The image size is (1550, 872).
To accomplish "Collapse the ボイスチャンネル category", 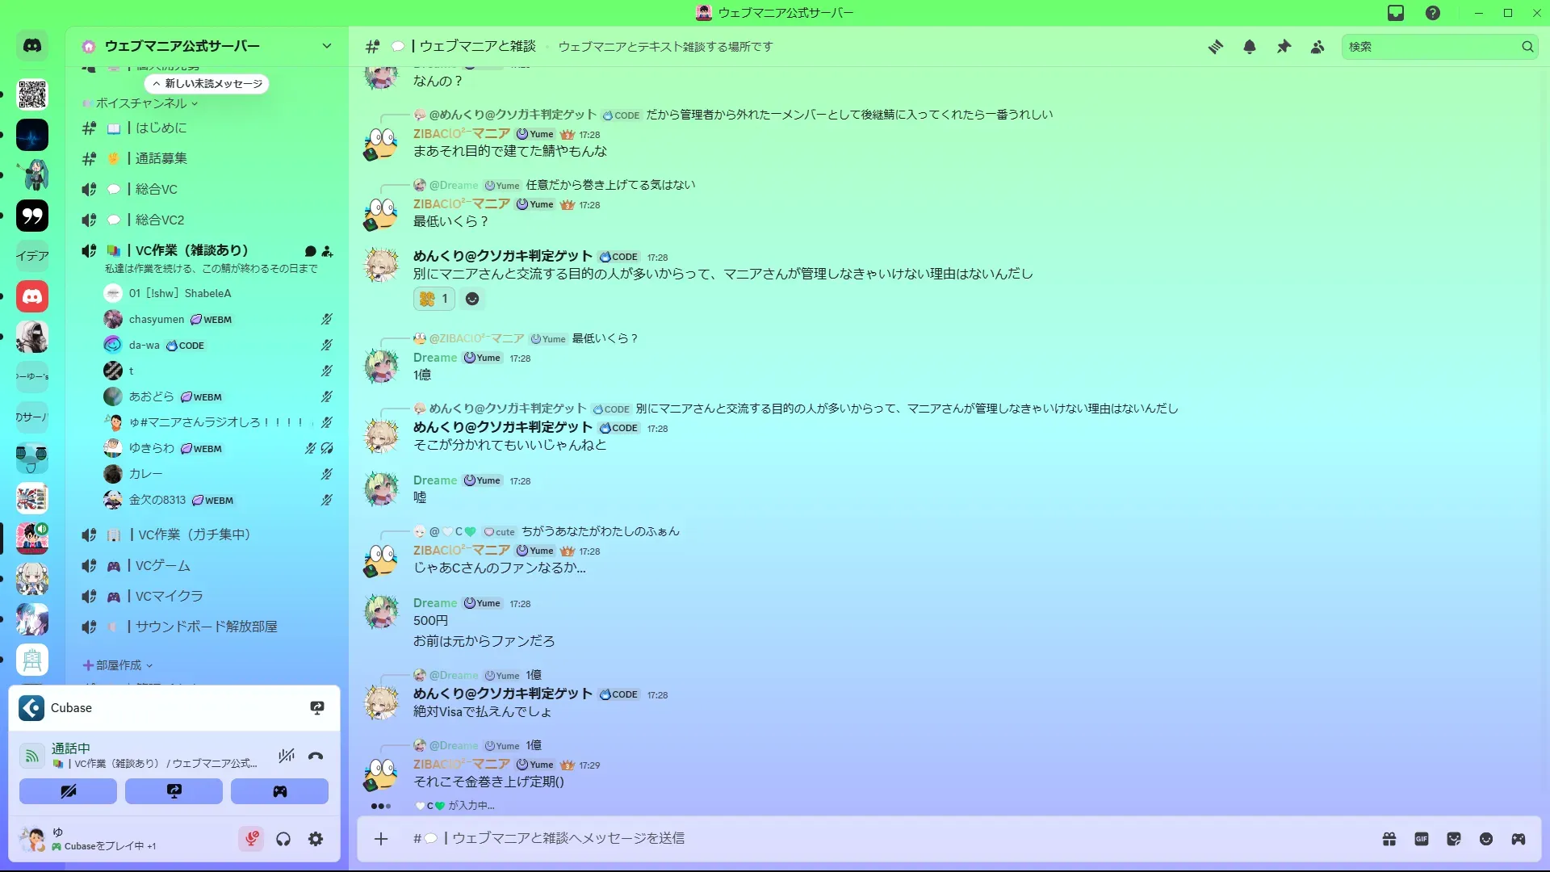I will click(141, 103).
